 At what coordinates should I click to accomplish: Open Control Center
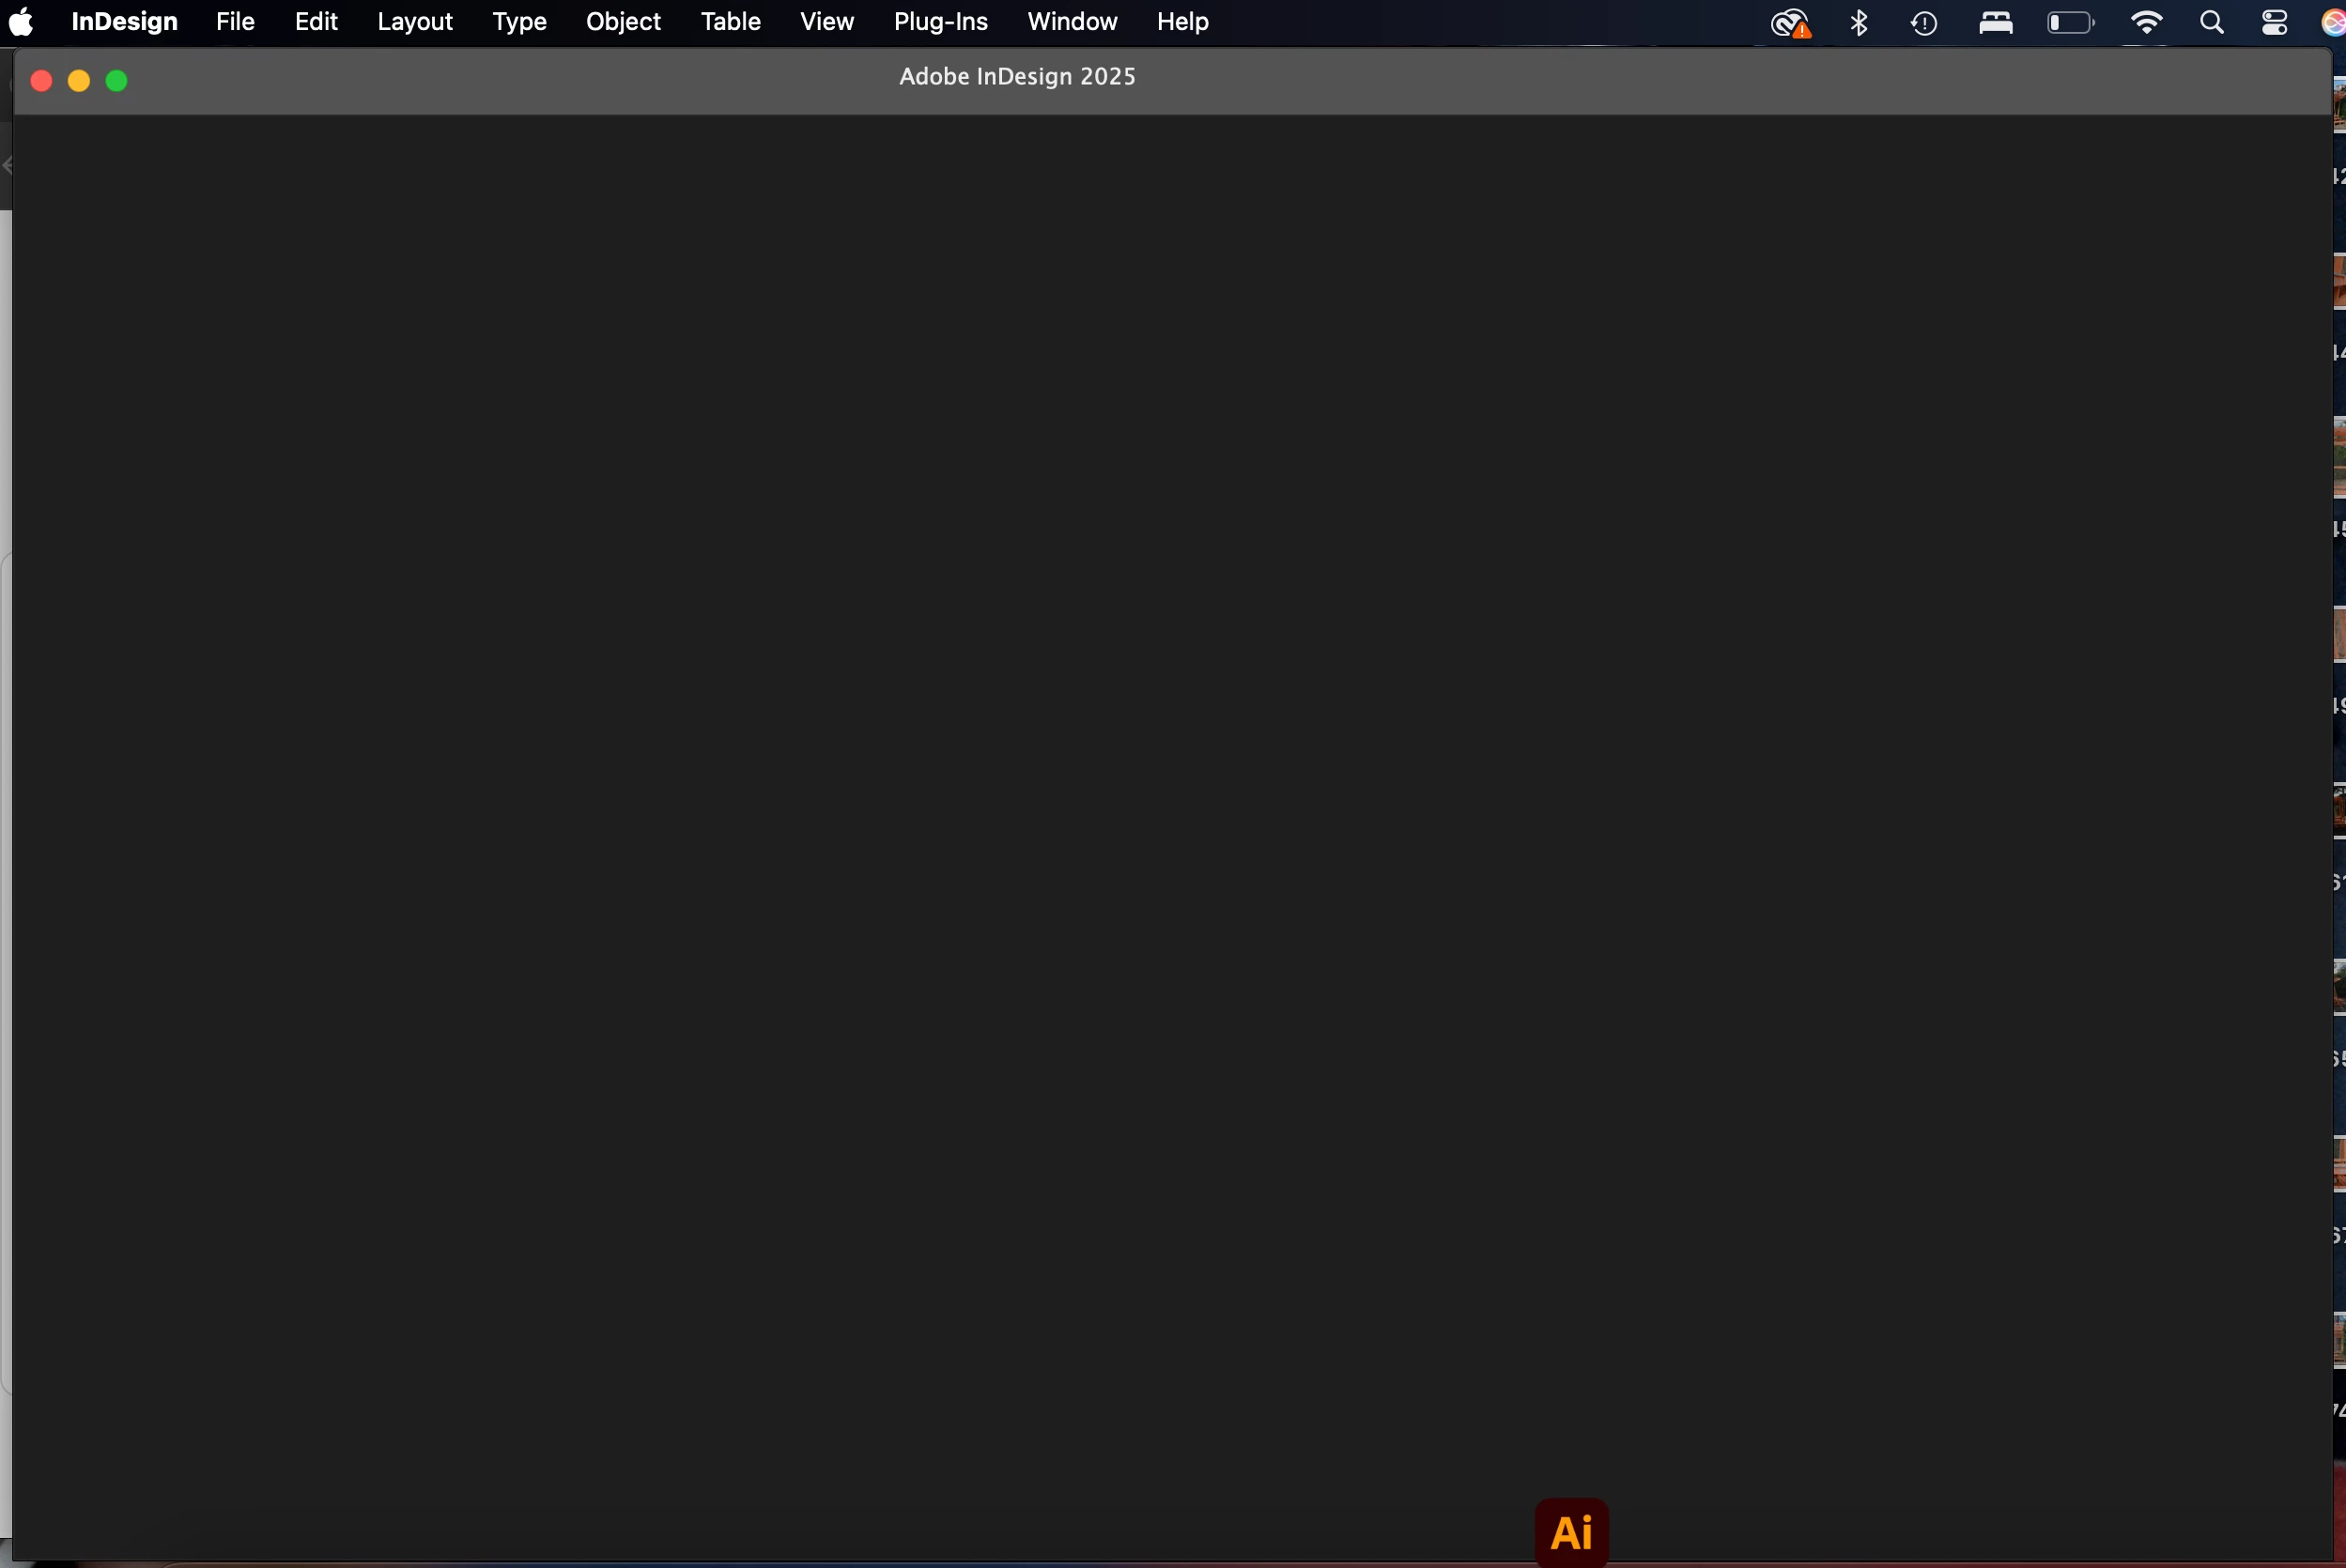point(2275,22)
